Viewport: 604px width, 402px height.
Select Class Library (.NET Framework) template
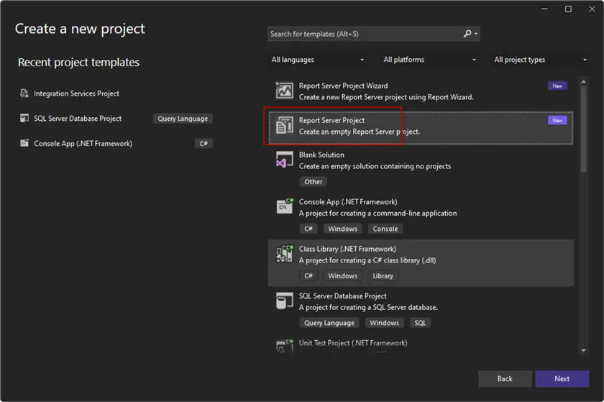(x=421, y=263)
